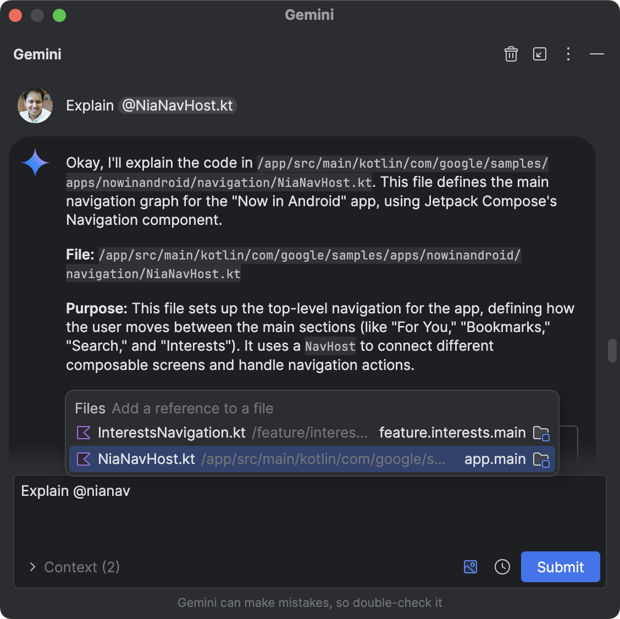
Task: Click the trash icon to clear chat
Action: [x=511, y=54]
